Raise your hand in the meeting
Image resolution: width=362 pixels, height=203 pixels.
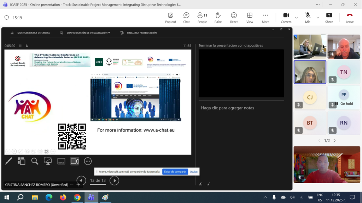coord(218,17)
